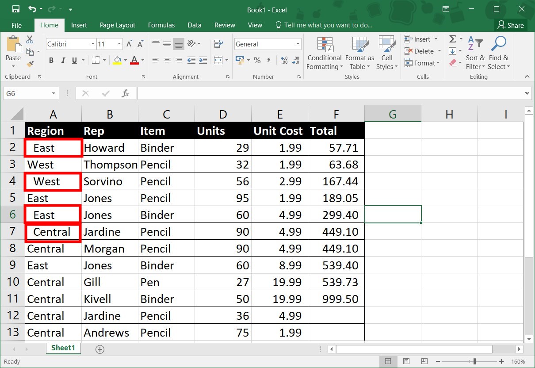Toggle Bold formatting

point(51,61)
